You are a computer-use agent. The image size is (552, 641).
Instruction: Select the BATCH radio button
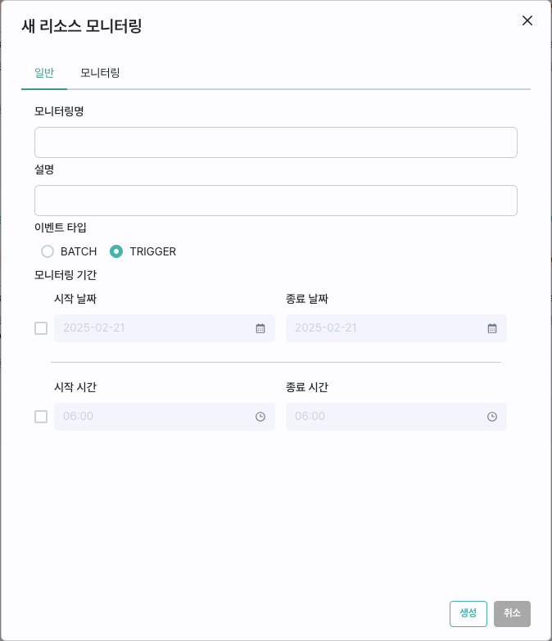[x=48, y=251]
